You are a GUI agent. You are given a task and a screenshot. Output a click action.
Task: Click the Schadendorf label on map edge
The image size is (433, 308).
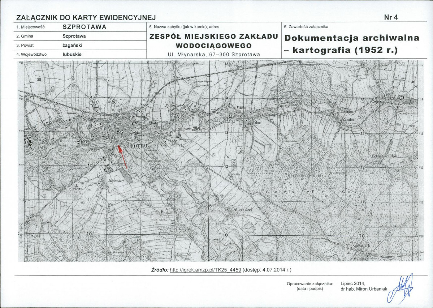tap(21, 235)
